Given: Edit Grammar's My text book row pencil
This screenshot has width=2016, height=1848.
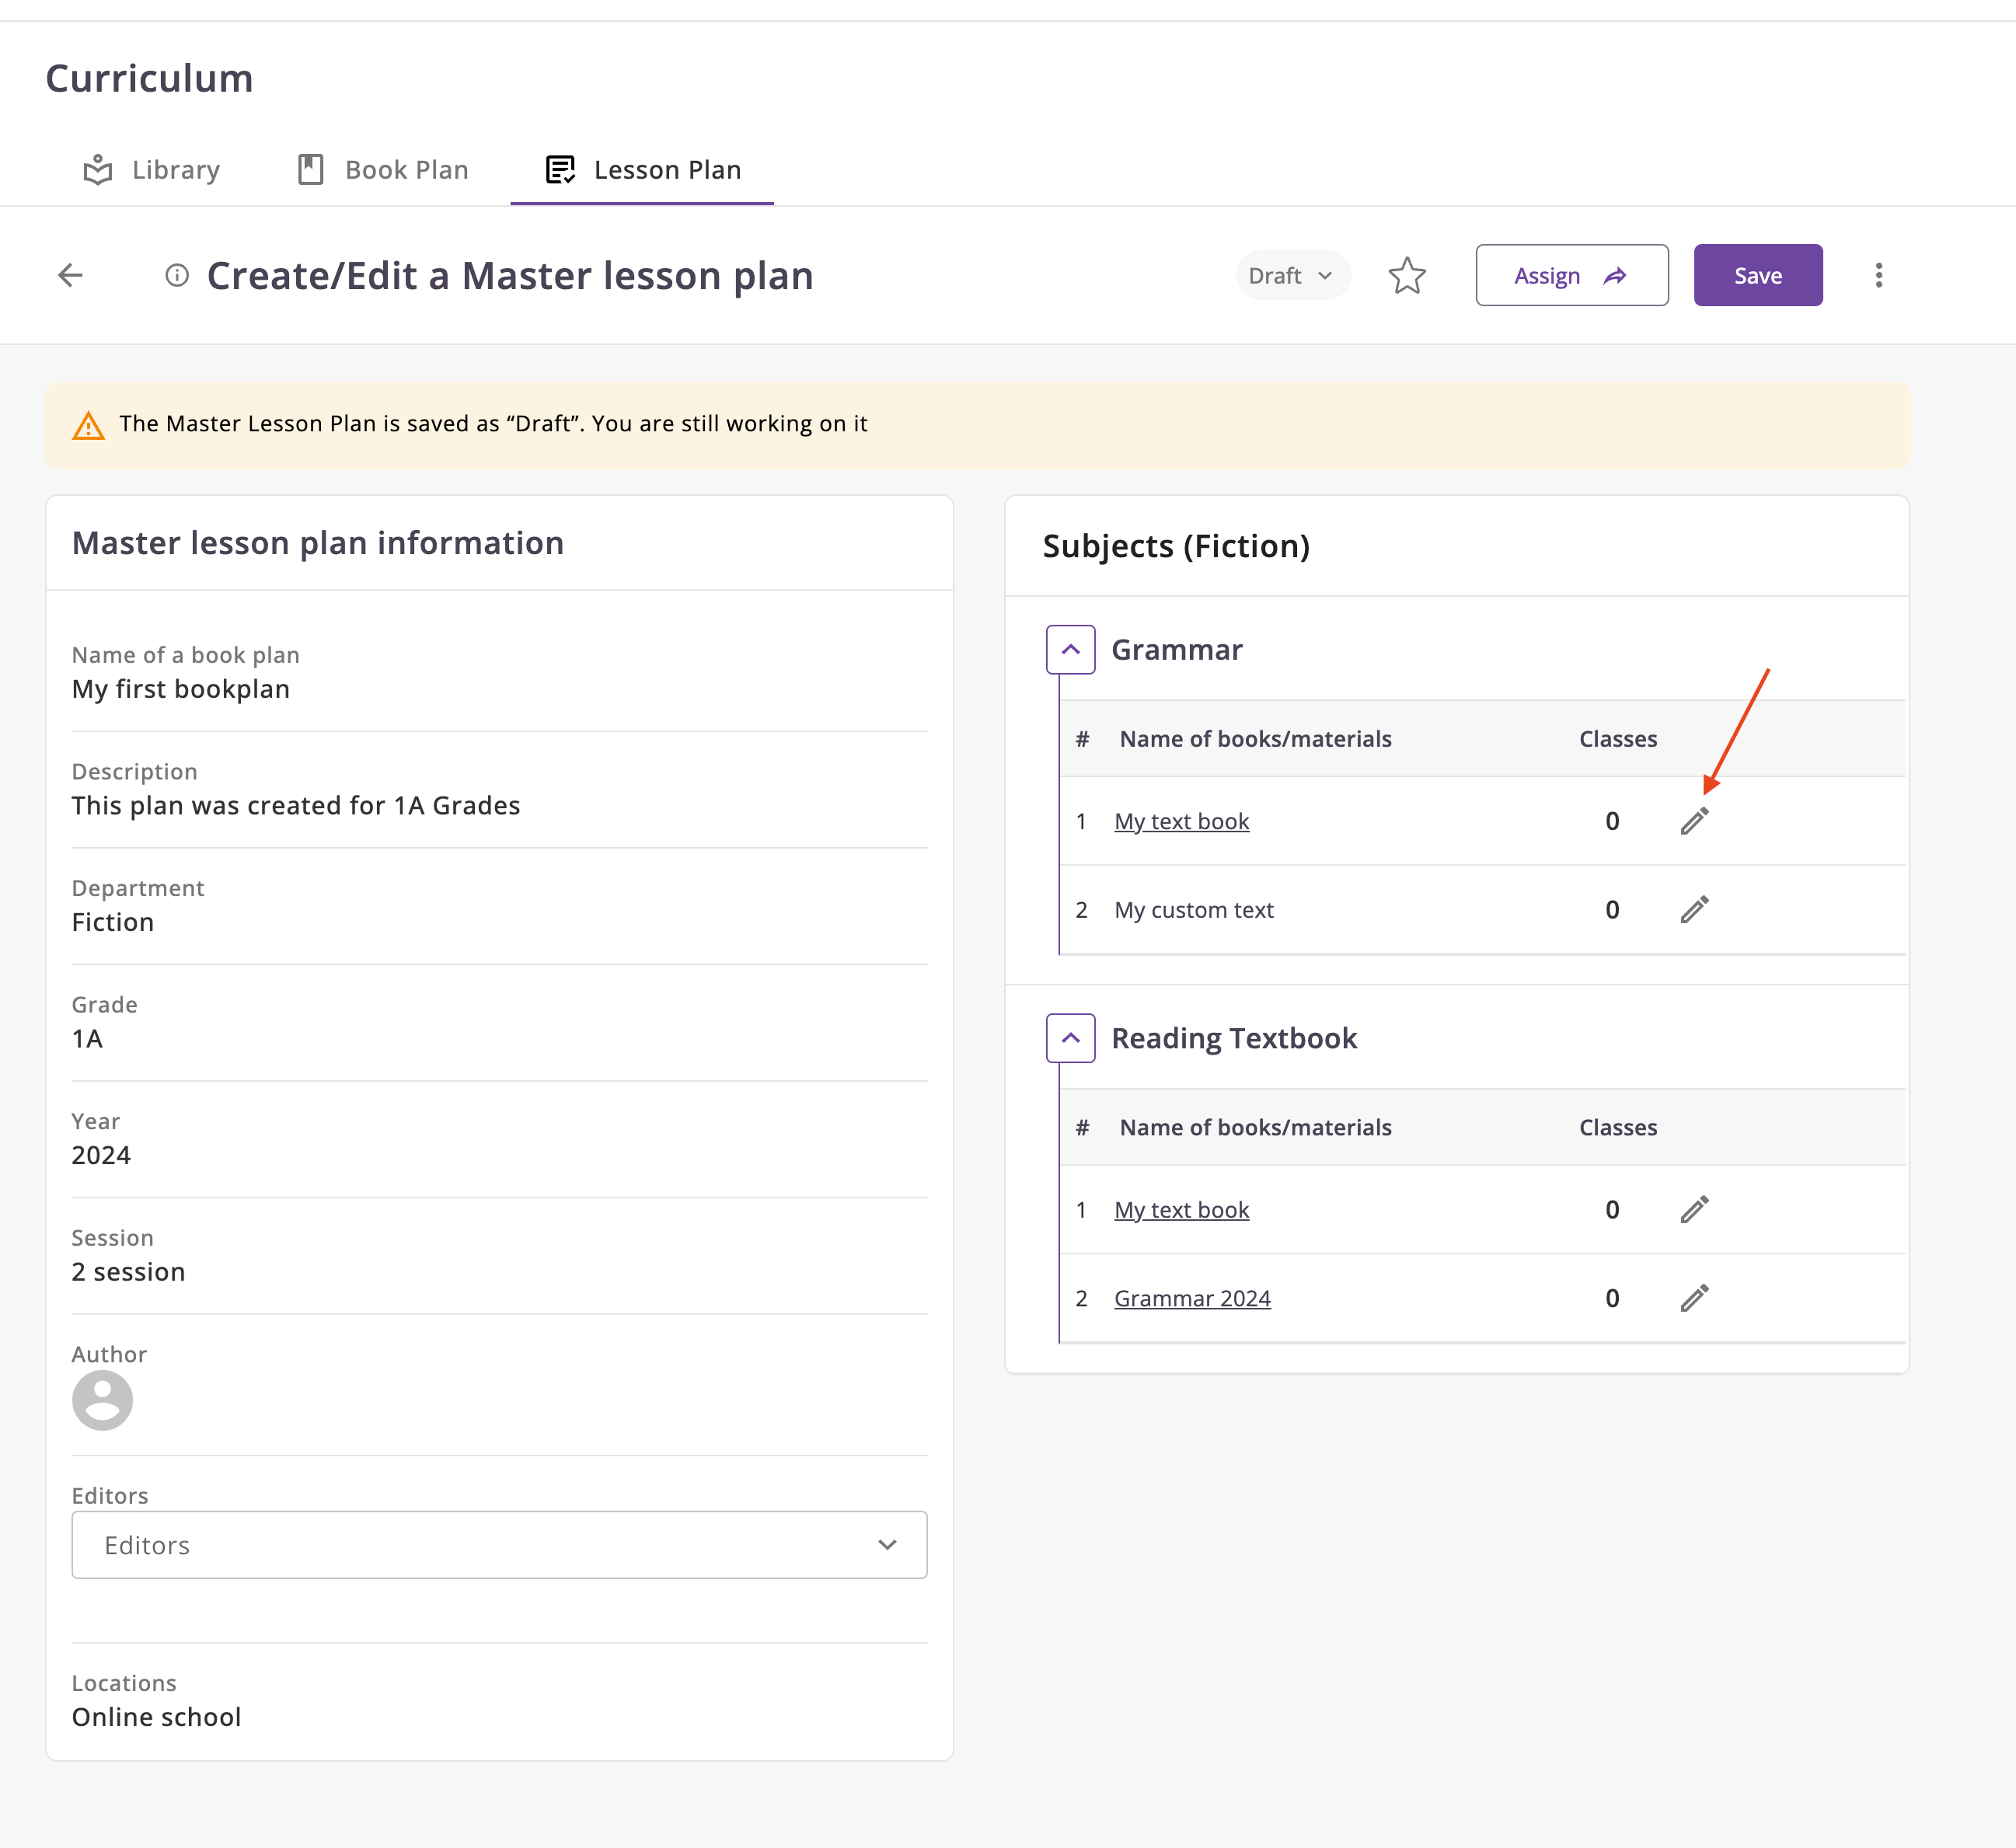Looking at the screenshot, I should pos(1693,821).
